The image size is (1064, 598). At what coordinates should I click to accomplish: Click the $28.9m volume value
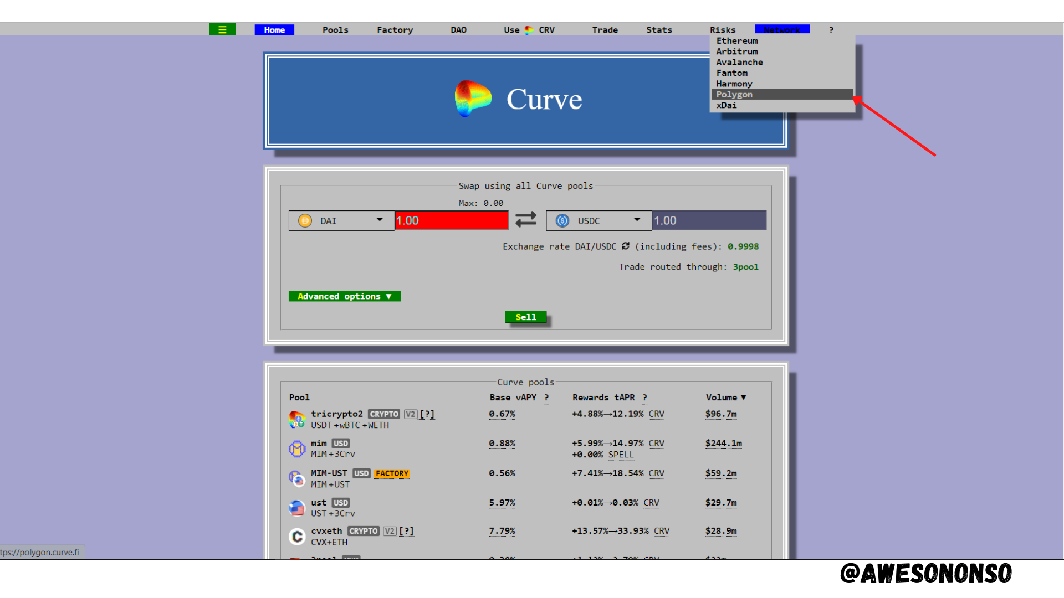coord(721,530)
